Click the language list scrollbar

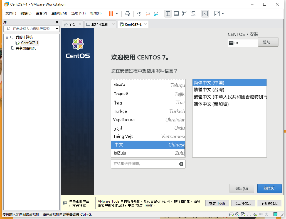pos(184,150)
